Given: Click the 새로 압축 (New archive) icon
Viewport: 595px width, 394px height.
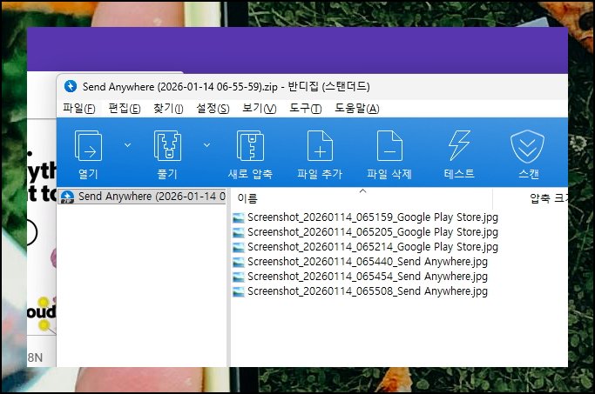Looking at the screenshot, I should [x=250, y=146].
